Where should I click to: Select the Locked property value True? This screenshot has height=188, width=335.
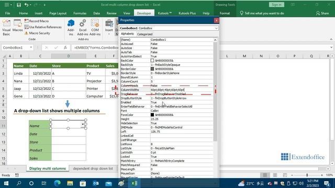click(x=182, y=157)
